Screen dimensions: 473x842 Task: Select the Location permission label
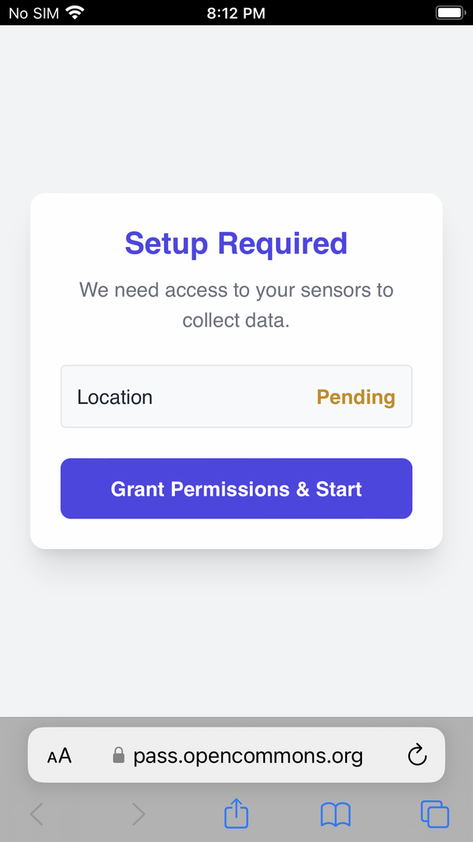pyautogui.click(x=115, y=397)
